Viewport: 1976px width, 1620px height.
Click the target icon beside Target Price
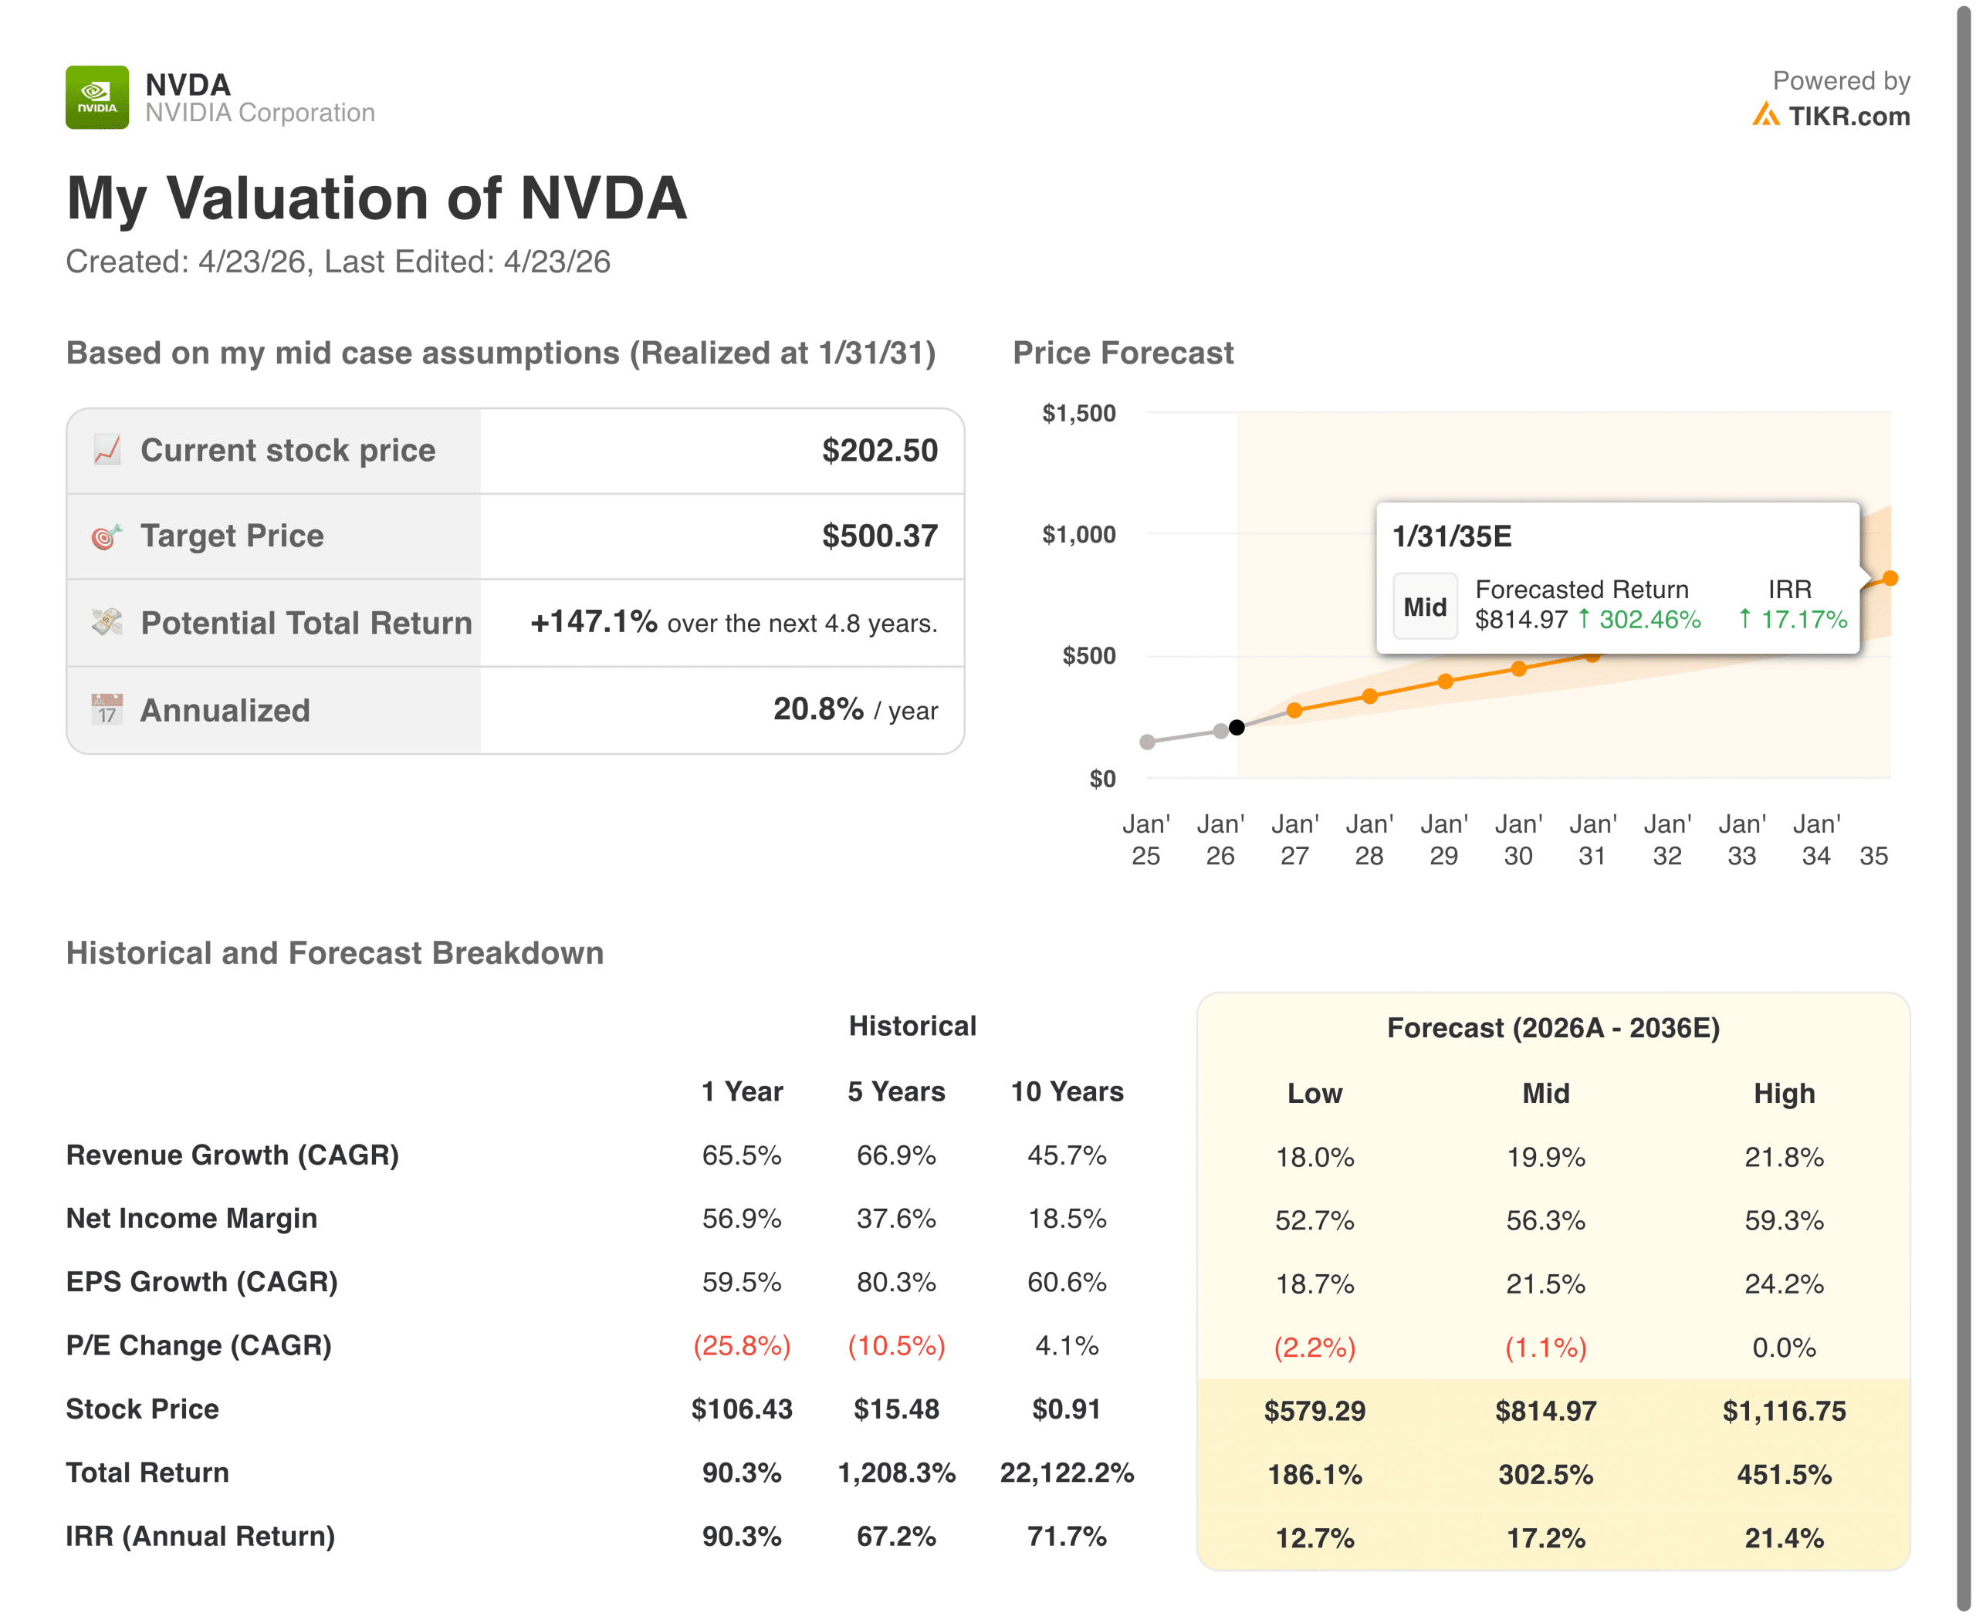(107, 536)
